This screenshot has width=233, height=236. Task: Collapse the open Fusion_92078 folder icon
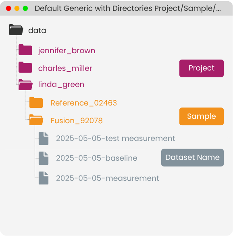[x=36, y=120]
